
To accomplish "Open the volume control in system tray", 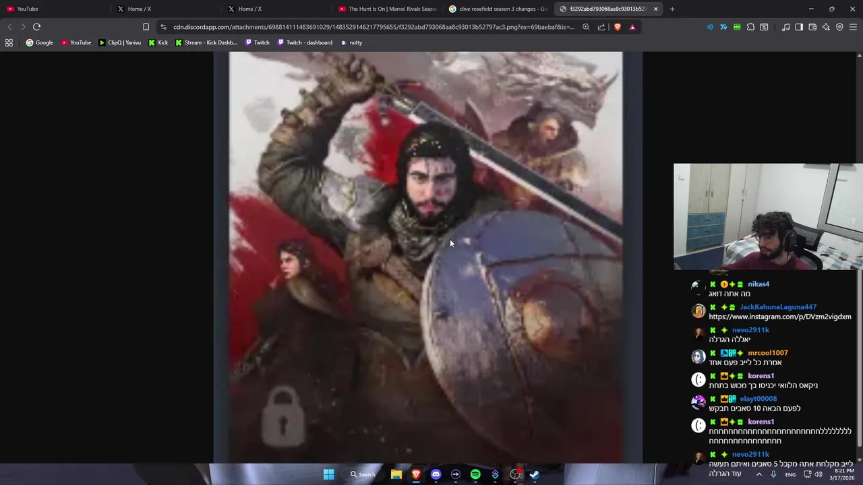I will (819, 474).
